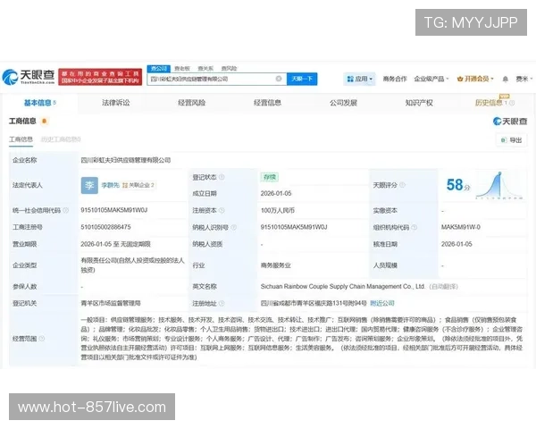Image resolution: width=536 pixels, height=429 pixels.
Task: Open the 应用 dropdown menu
Action: [x=359, y=79]
